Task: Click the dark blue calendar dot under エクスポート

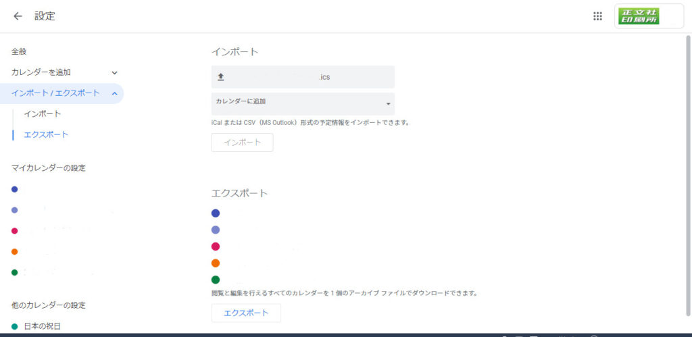Action: click(216, 213)
